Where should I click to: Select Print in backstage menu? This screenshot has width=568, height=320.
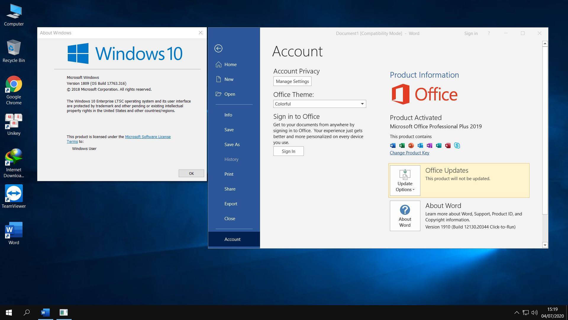tap(234, 174)
